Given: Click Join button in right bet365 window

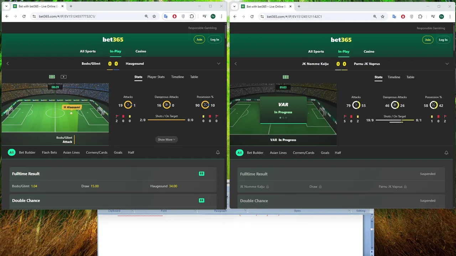Looking at the screenshot, I should tap(428, 40).
